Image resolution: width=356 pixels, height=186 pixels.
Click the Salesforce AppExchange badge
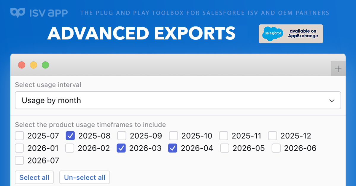(x=291, y=34)
